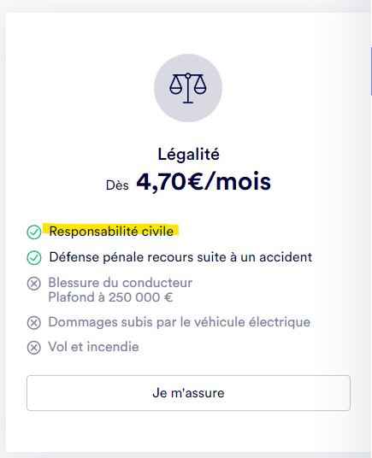Click the scales of justice icon

pos(188,88)
